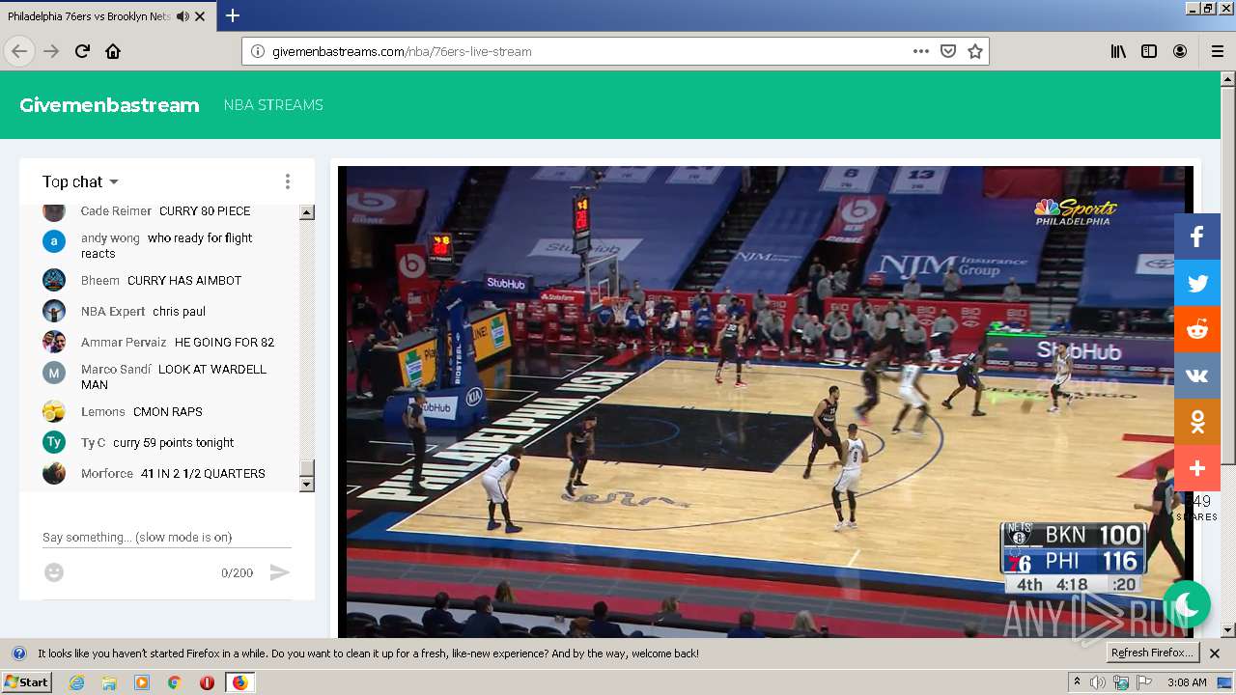
Task: Share stream on Facebook
Action: (x=1197, y=236)
